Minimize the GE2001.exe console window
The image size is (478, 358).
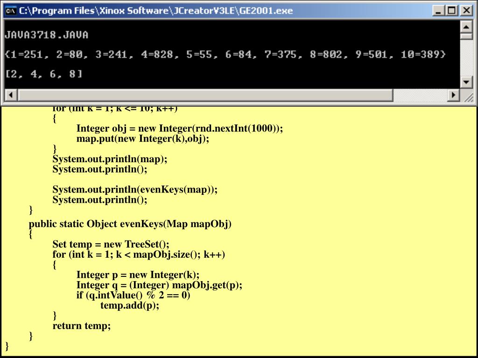(438, 11)
